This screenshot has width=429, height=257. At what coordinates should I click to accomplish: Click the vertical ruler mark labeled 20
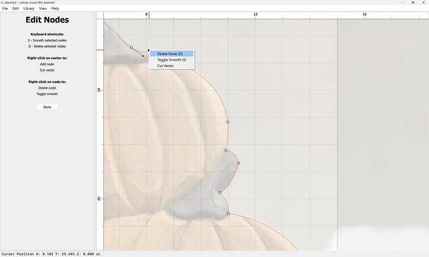[99, 199]
